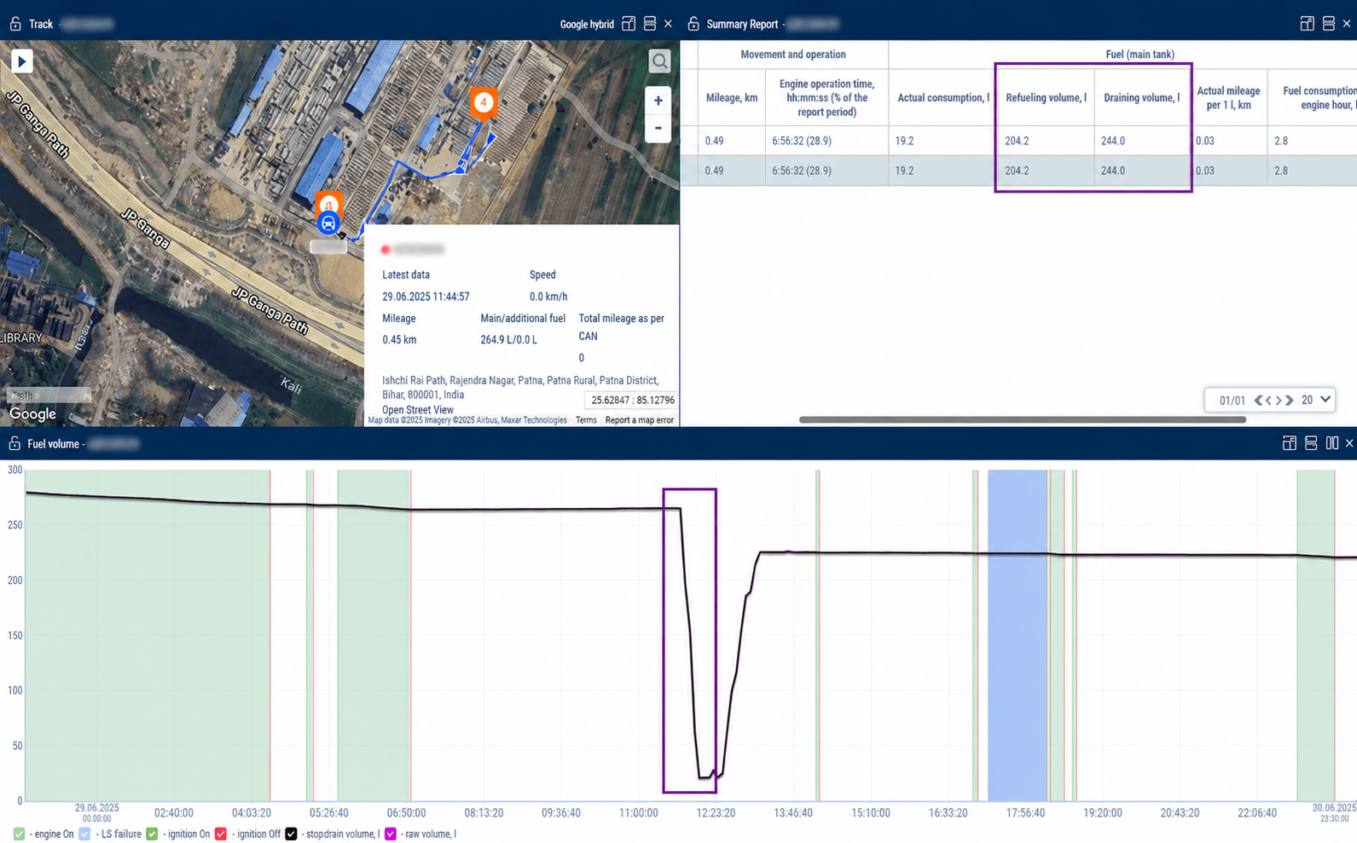
Task: Click the Ishchi Rai Path address text
Action: coord(520,388)
